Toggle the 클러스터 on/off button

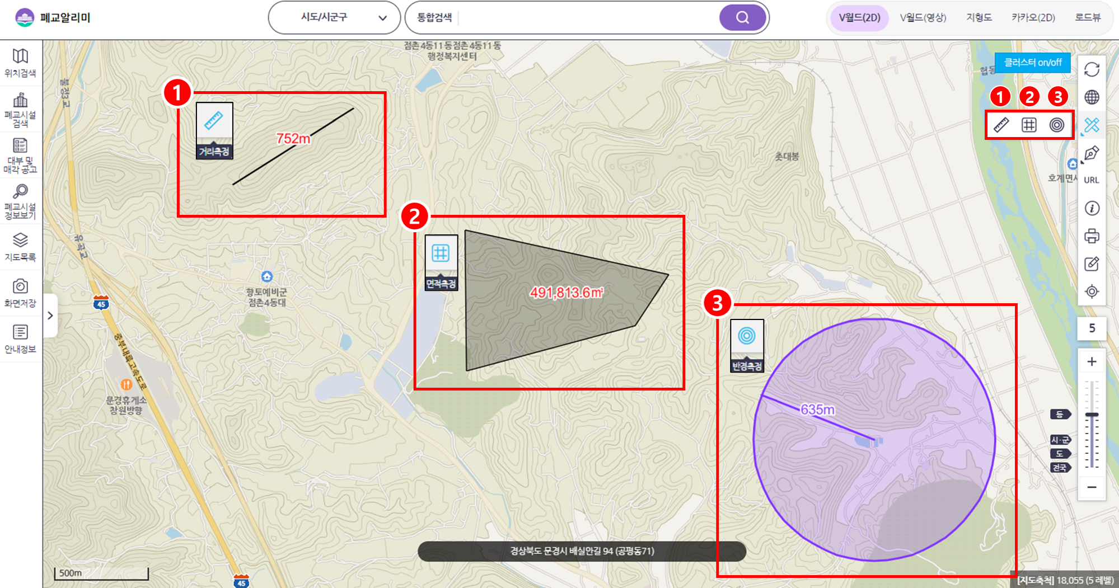(1032, 63)
